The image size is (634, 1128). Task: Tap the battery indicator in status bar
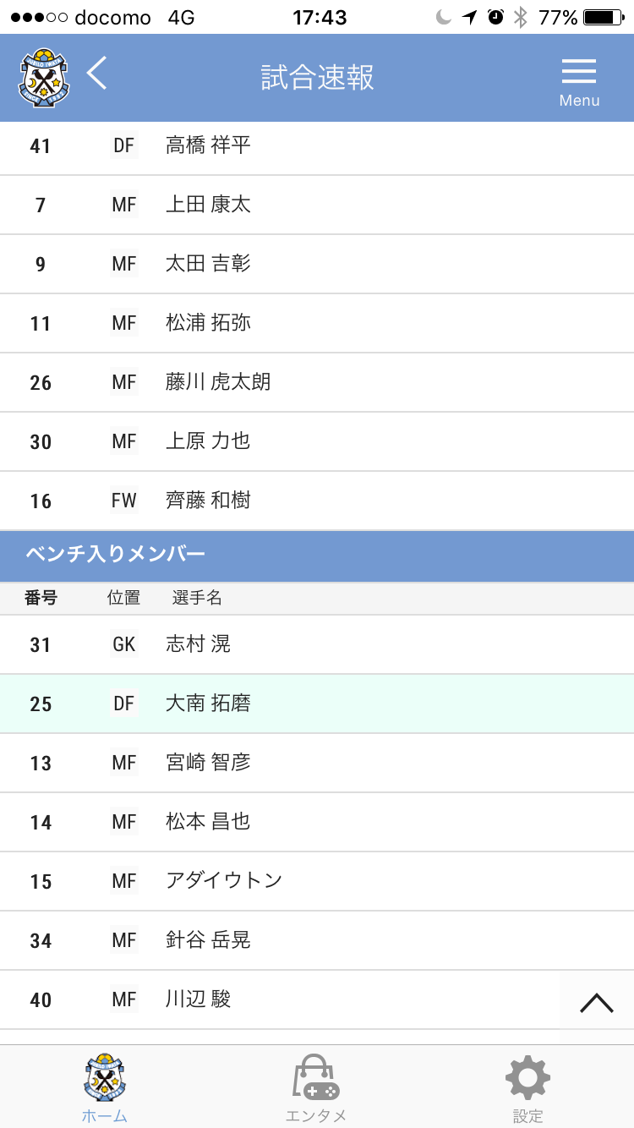(603, 18)
